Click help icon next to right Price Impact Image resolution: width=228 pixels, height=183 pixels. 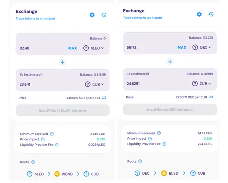tap(150, 138)
